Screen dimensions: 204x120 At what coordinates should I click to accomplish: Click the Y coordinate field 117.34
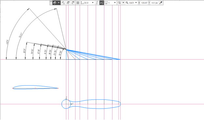click(154, 3)
